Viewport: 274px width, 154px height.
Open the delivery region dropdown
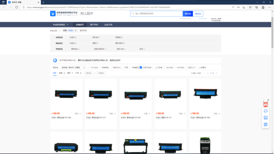tap(73, 68)
